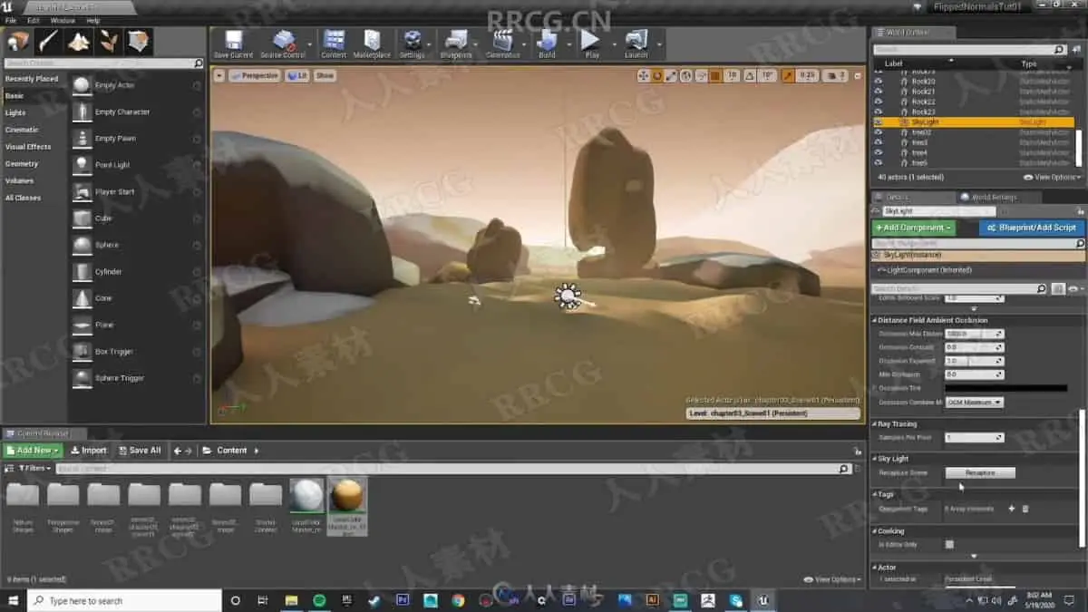Click the black Occlusion Tint color swatch
This screenshot has width=1088, height=612.
(x=1005, y=388)
